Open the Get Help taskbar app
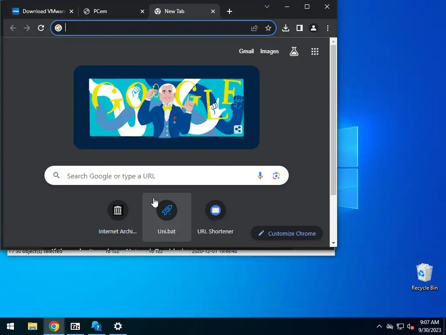 click(96, 326)
